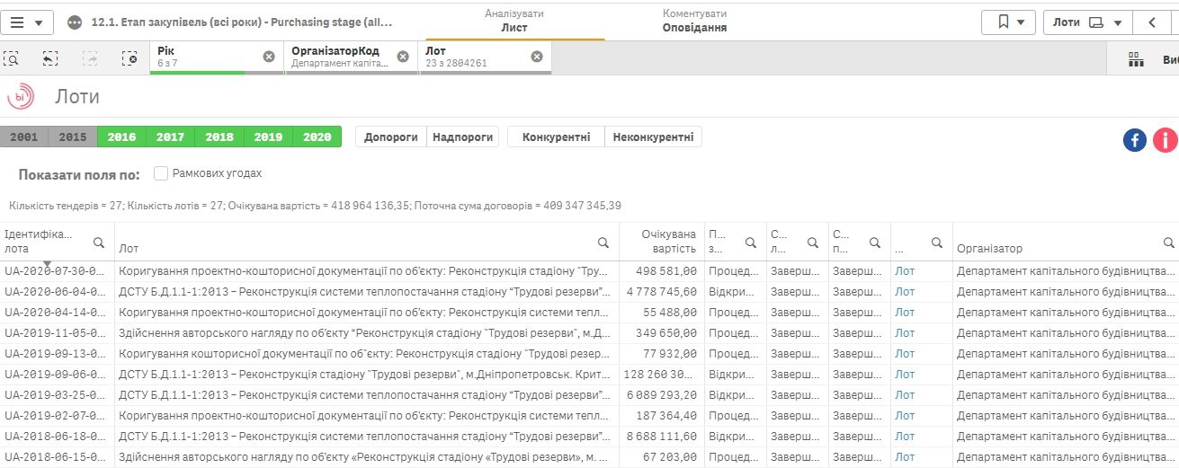Filter by Надпороги button

click(x=462, y=137)
